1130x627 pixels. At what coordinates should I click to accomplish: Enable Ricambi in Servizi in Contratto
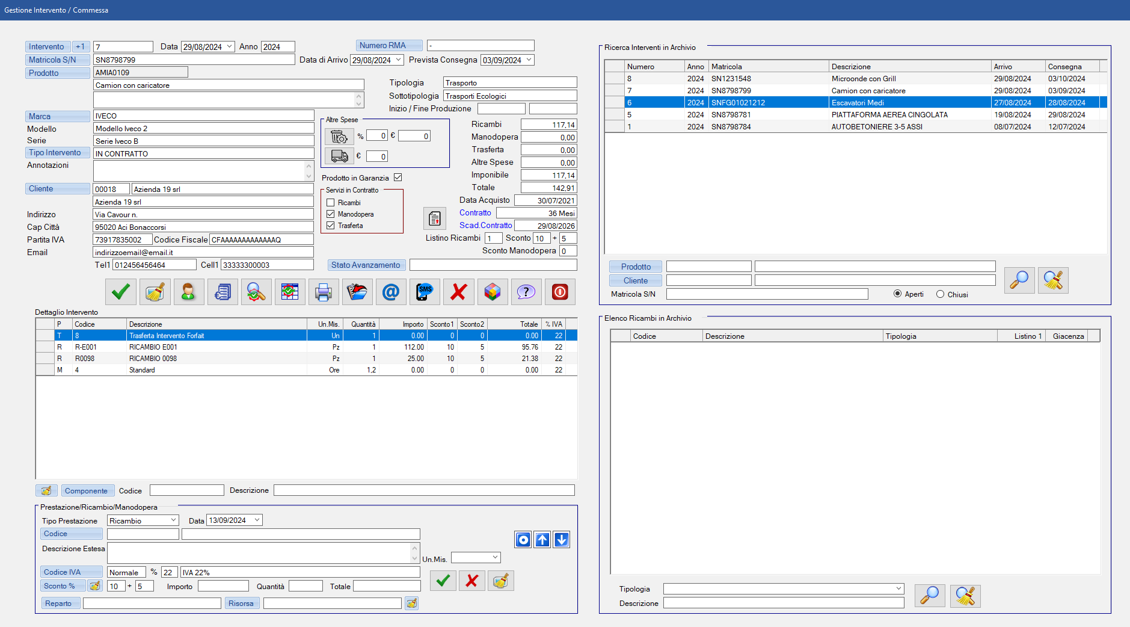coord(331,203)
